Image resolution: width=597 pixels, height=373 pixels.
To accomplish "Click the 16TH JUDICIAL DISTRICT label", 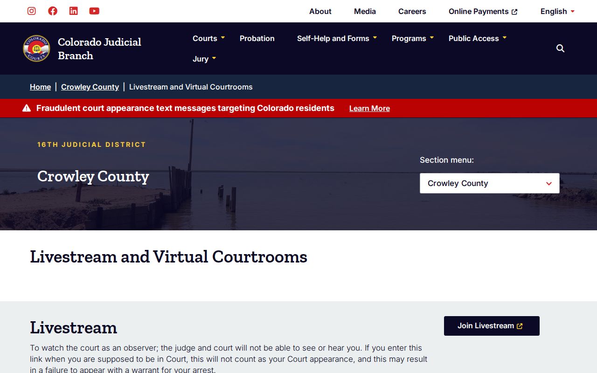I will point(91,145).
